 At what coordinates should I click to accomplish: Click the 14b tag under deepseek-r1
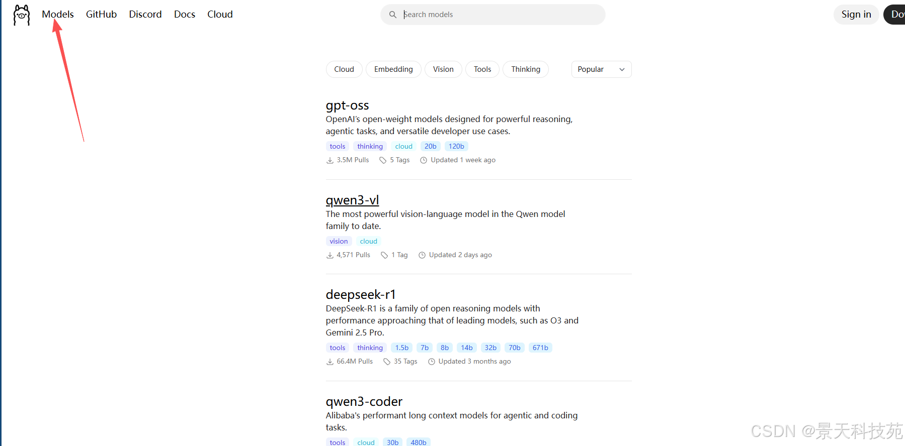pos(467,348)
